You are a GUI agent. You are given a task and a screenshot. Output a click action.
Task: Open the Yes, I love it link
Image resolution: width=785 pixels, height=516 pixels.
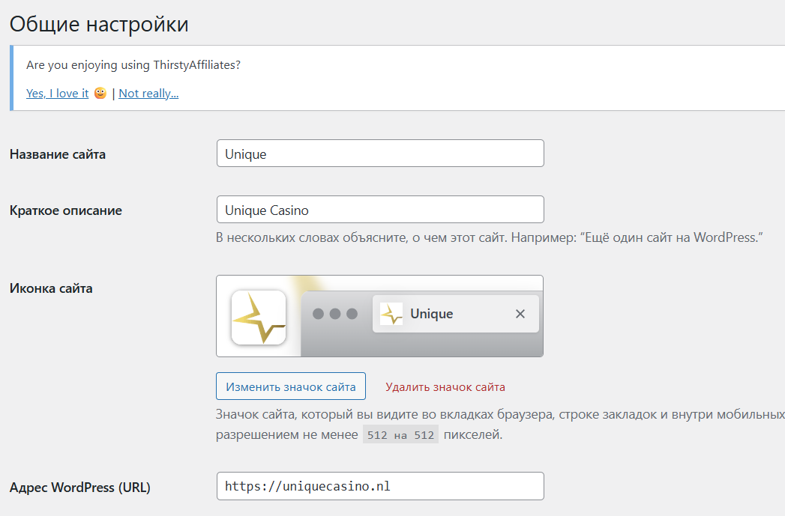point(57,94)
